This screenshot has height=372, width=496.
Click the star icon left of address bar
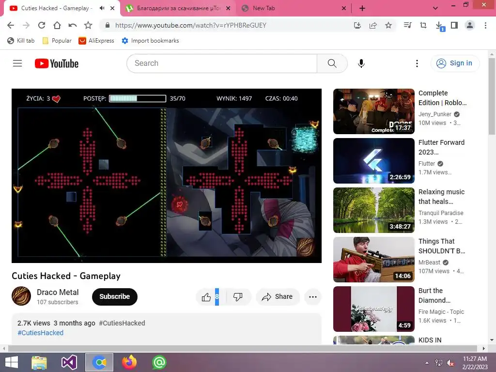coord(88,25)
